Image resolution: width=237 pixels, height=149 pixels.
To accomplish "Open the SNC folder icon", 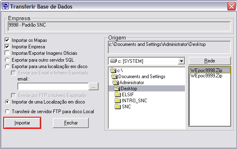I will (117, 107).
